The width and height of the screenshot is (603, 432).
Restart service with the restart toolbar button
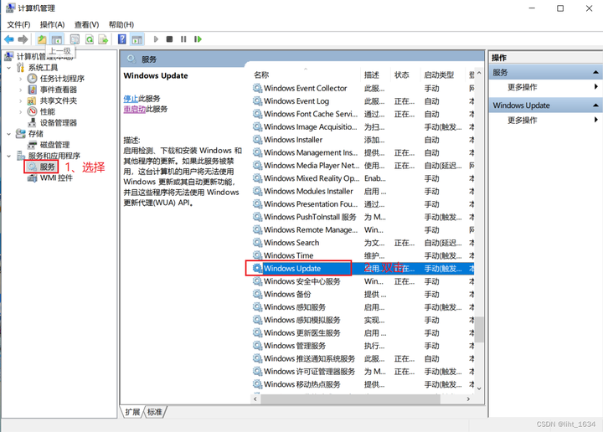pos(198,39)
